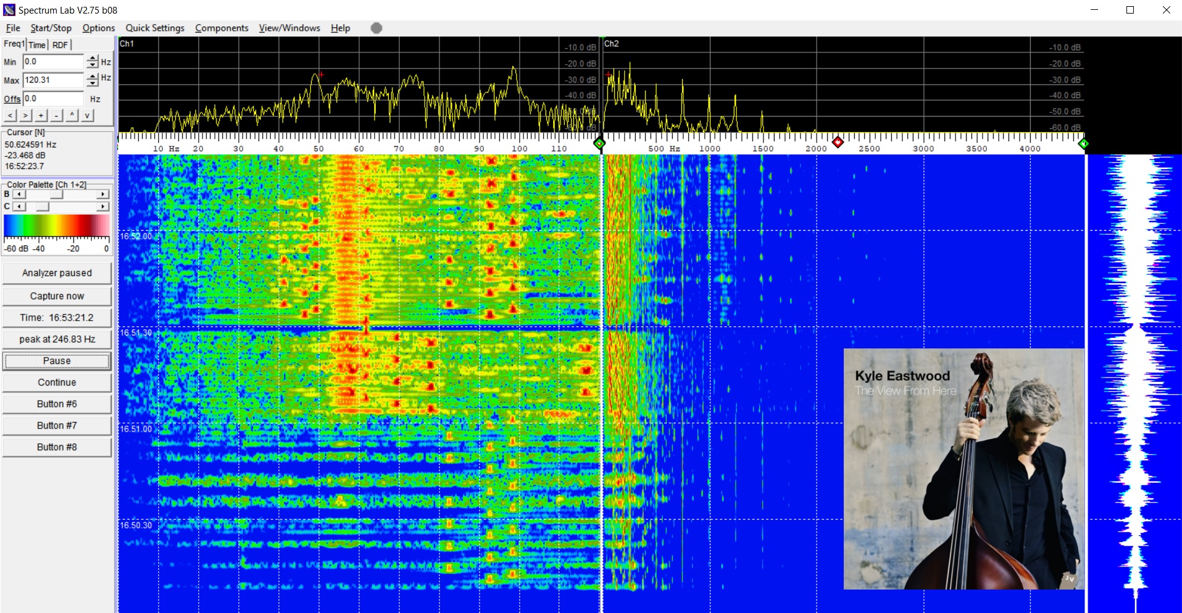Click the 'Capture now' button
Image resolution: width=1182 pixels, height=613 pixels.
click(x=57, y=296)
